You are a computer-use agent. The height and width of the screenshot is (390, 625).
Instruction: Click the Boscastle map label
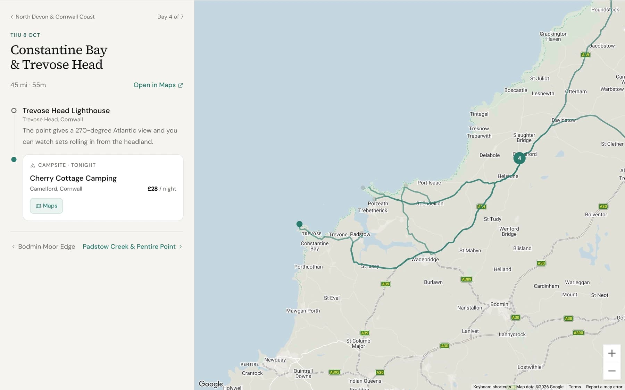point(516,90)
